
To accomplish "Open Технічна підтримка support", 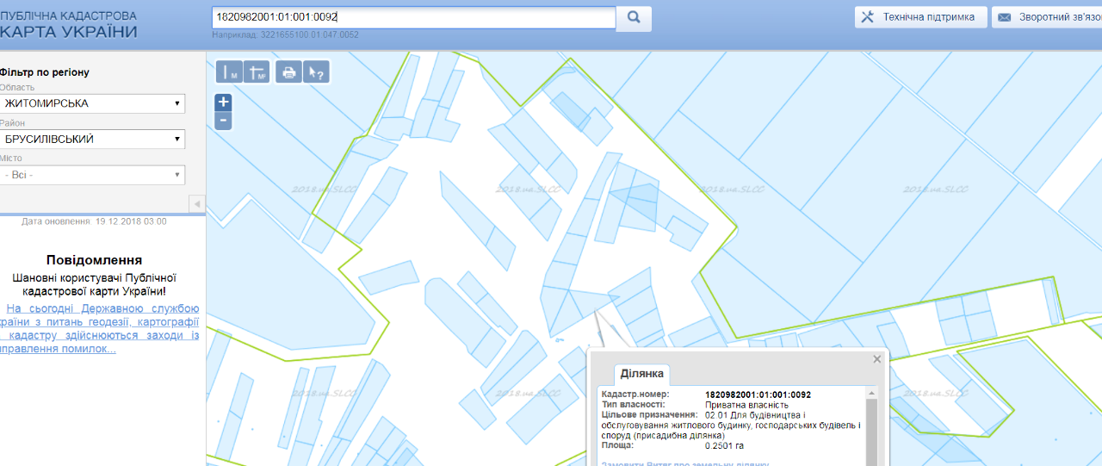I will pos(920,17).
